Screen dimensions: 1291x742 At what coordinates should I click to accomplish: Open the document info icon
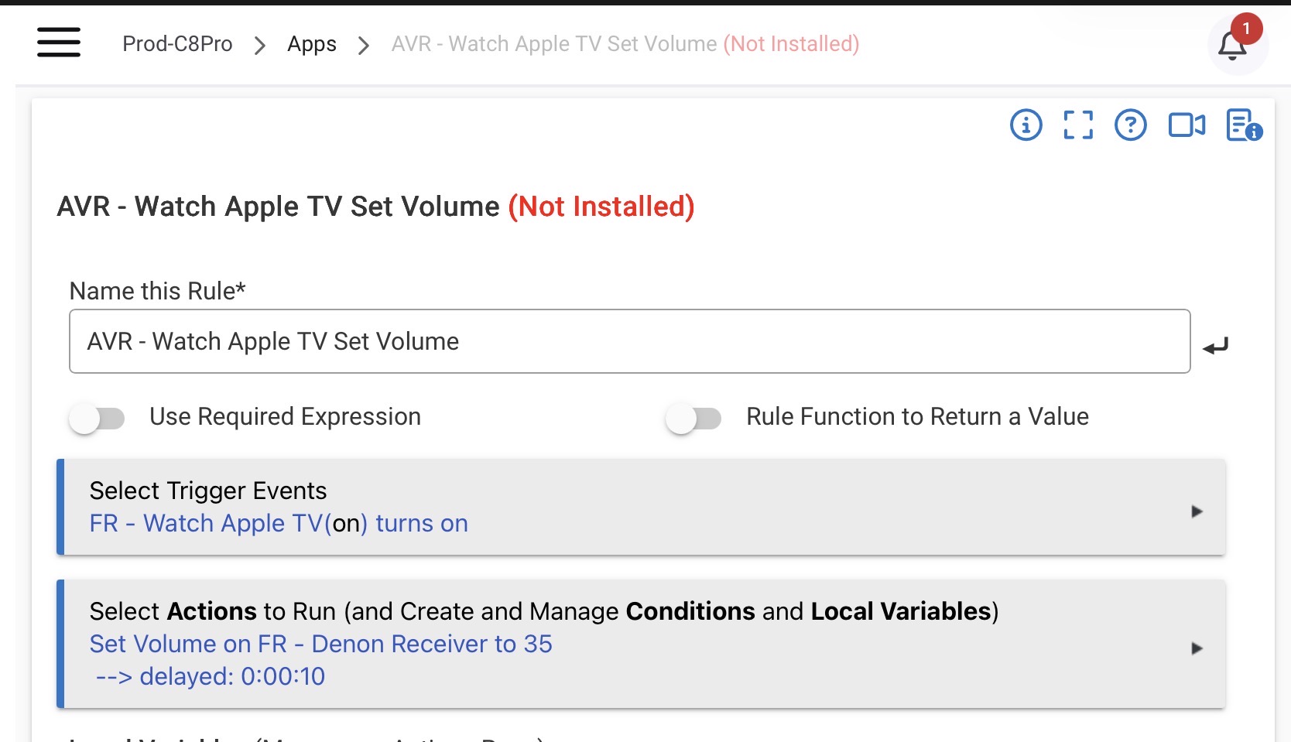pyautogui.click(x=1243, y=125)
